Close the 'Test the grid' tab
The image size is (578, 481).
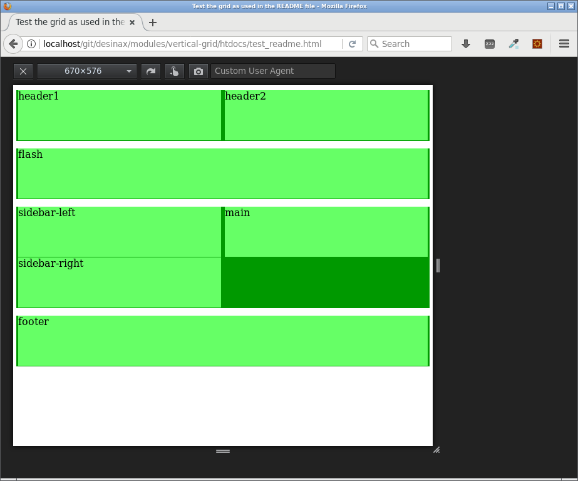coord(132,23)
